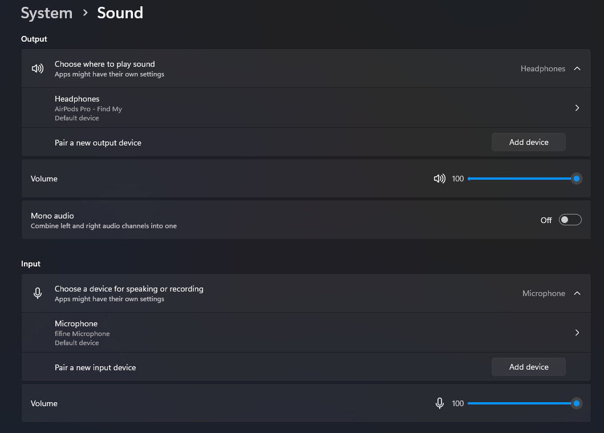
Task: Click the Sound breadcrumb title
Action: (x=120, y=13)
